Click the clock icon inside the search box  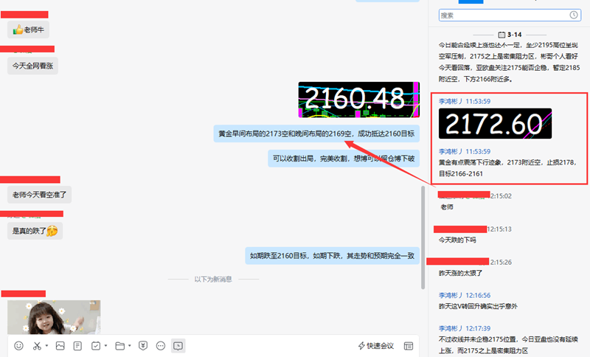tap(574, 15)
